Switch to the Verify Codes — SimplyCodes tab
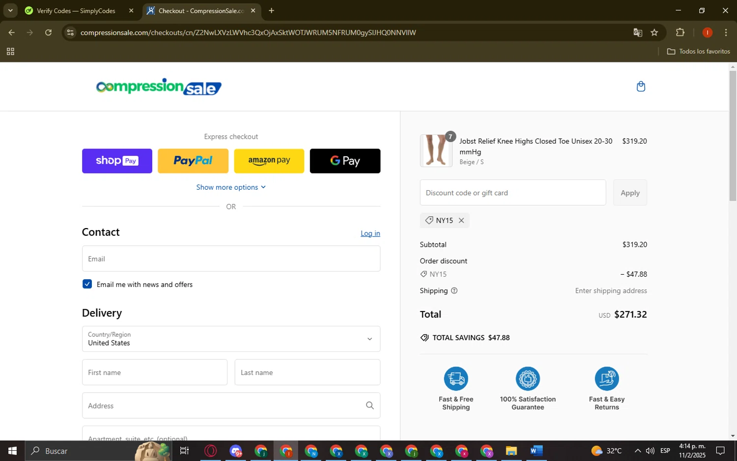The image size is (737, 461). (x=76, y=11)
